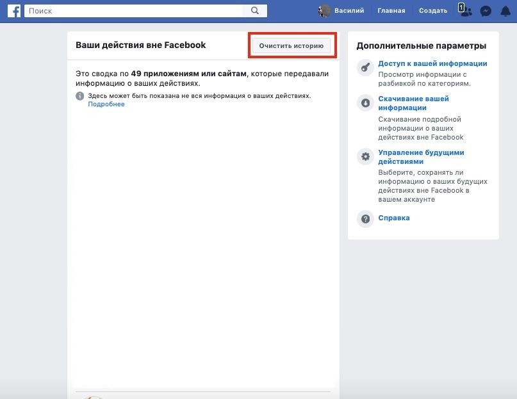Show notifications via the bell icon
Screen dimensions: 517x399
click(505, 11)
